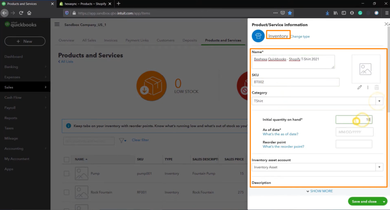Click the Pocket save icon
390x210 pixels.
click(x=283, y=13)
